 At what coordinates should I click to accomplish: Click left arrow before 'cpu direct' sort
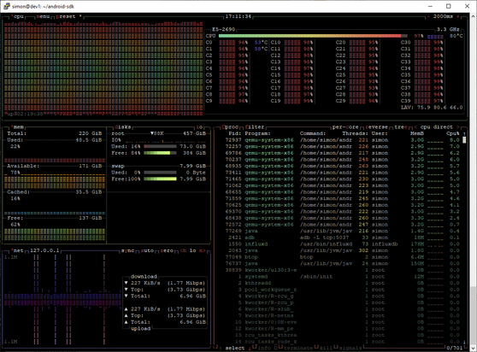pyautogui.click(x=415, y=127)
